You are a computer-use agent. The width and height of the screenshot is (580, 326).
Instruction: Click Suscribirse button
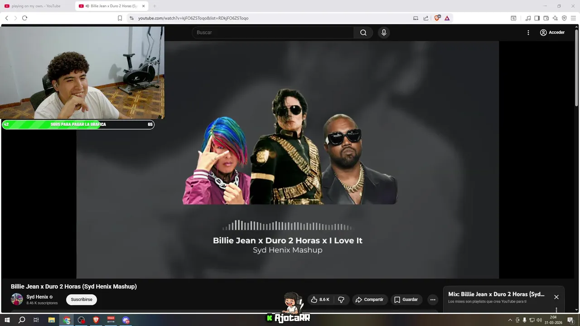(82, 300)
